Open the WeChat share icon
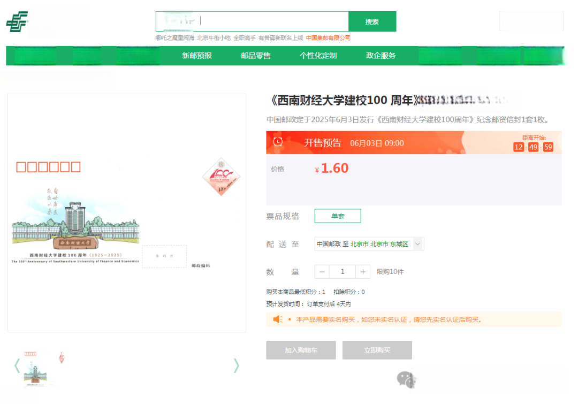Viewport: 578px width, 404px height. click(406, 380)
